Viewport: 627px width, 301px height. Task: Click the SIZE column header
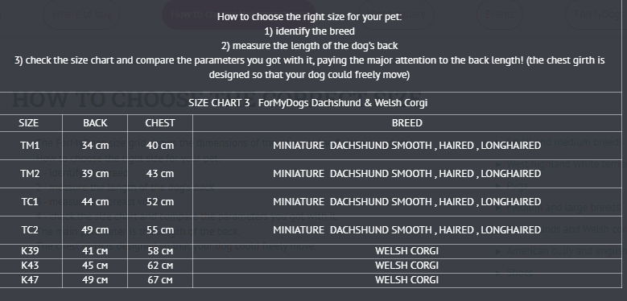click(29, 123)
